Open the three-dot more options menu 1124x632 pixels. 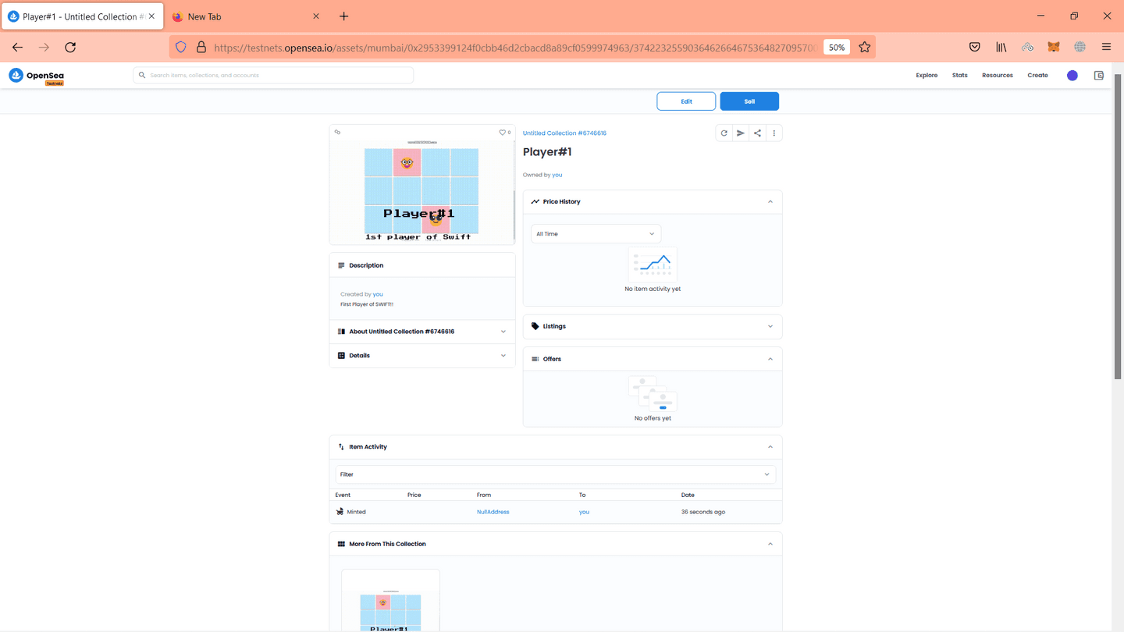click(x=774, y=133)
